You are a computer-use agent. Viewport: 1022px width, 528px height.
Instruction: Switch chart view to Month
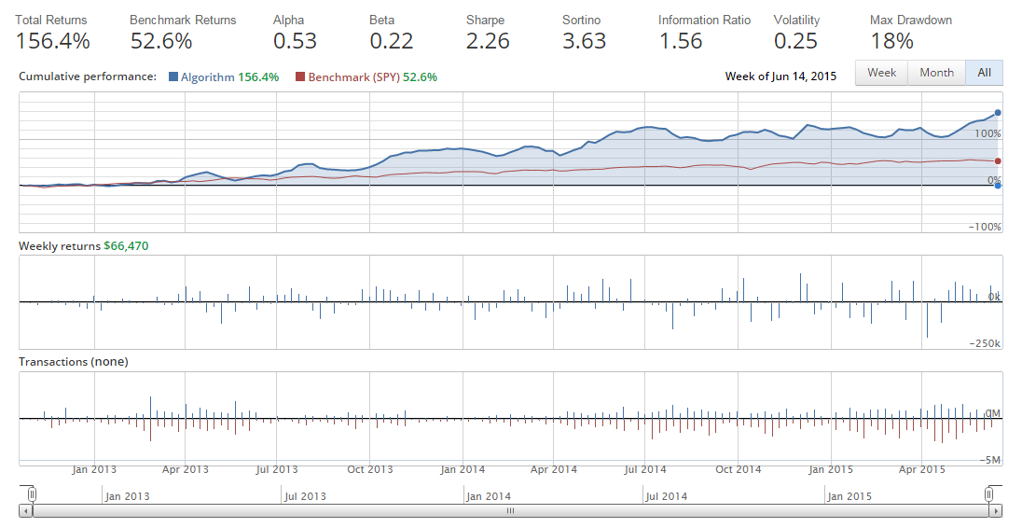[x=936, y=73]
